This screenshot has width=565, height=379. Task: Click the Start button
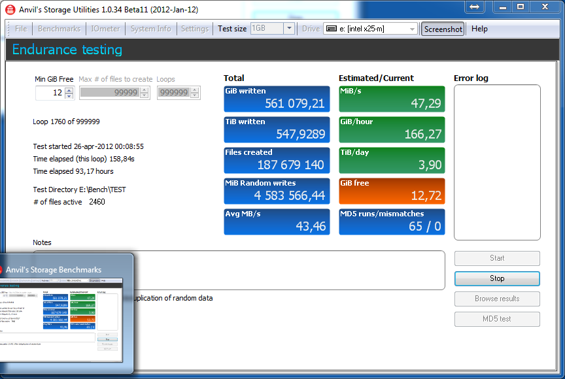[497, 258]
